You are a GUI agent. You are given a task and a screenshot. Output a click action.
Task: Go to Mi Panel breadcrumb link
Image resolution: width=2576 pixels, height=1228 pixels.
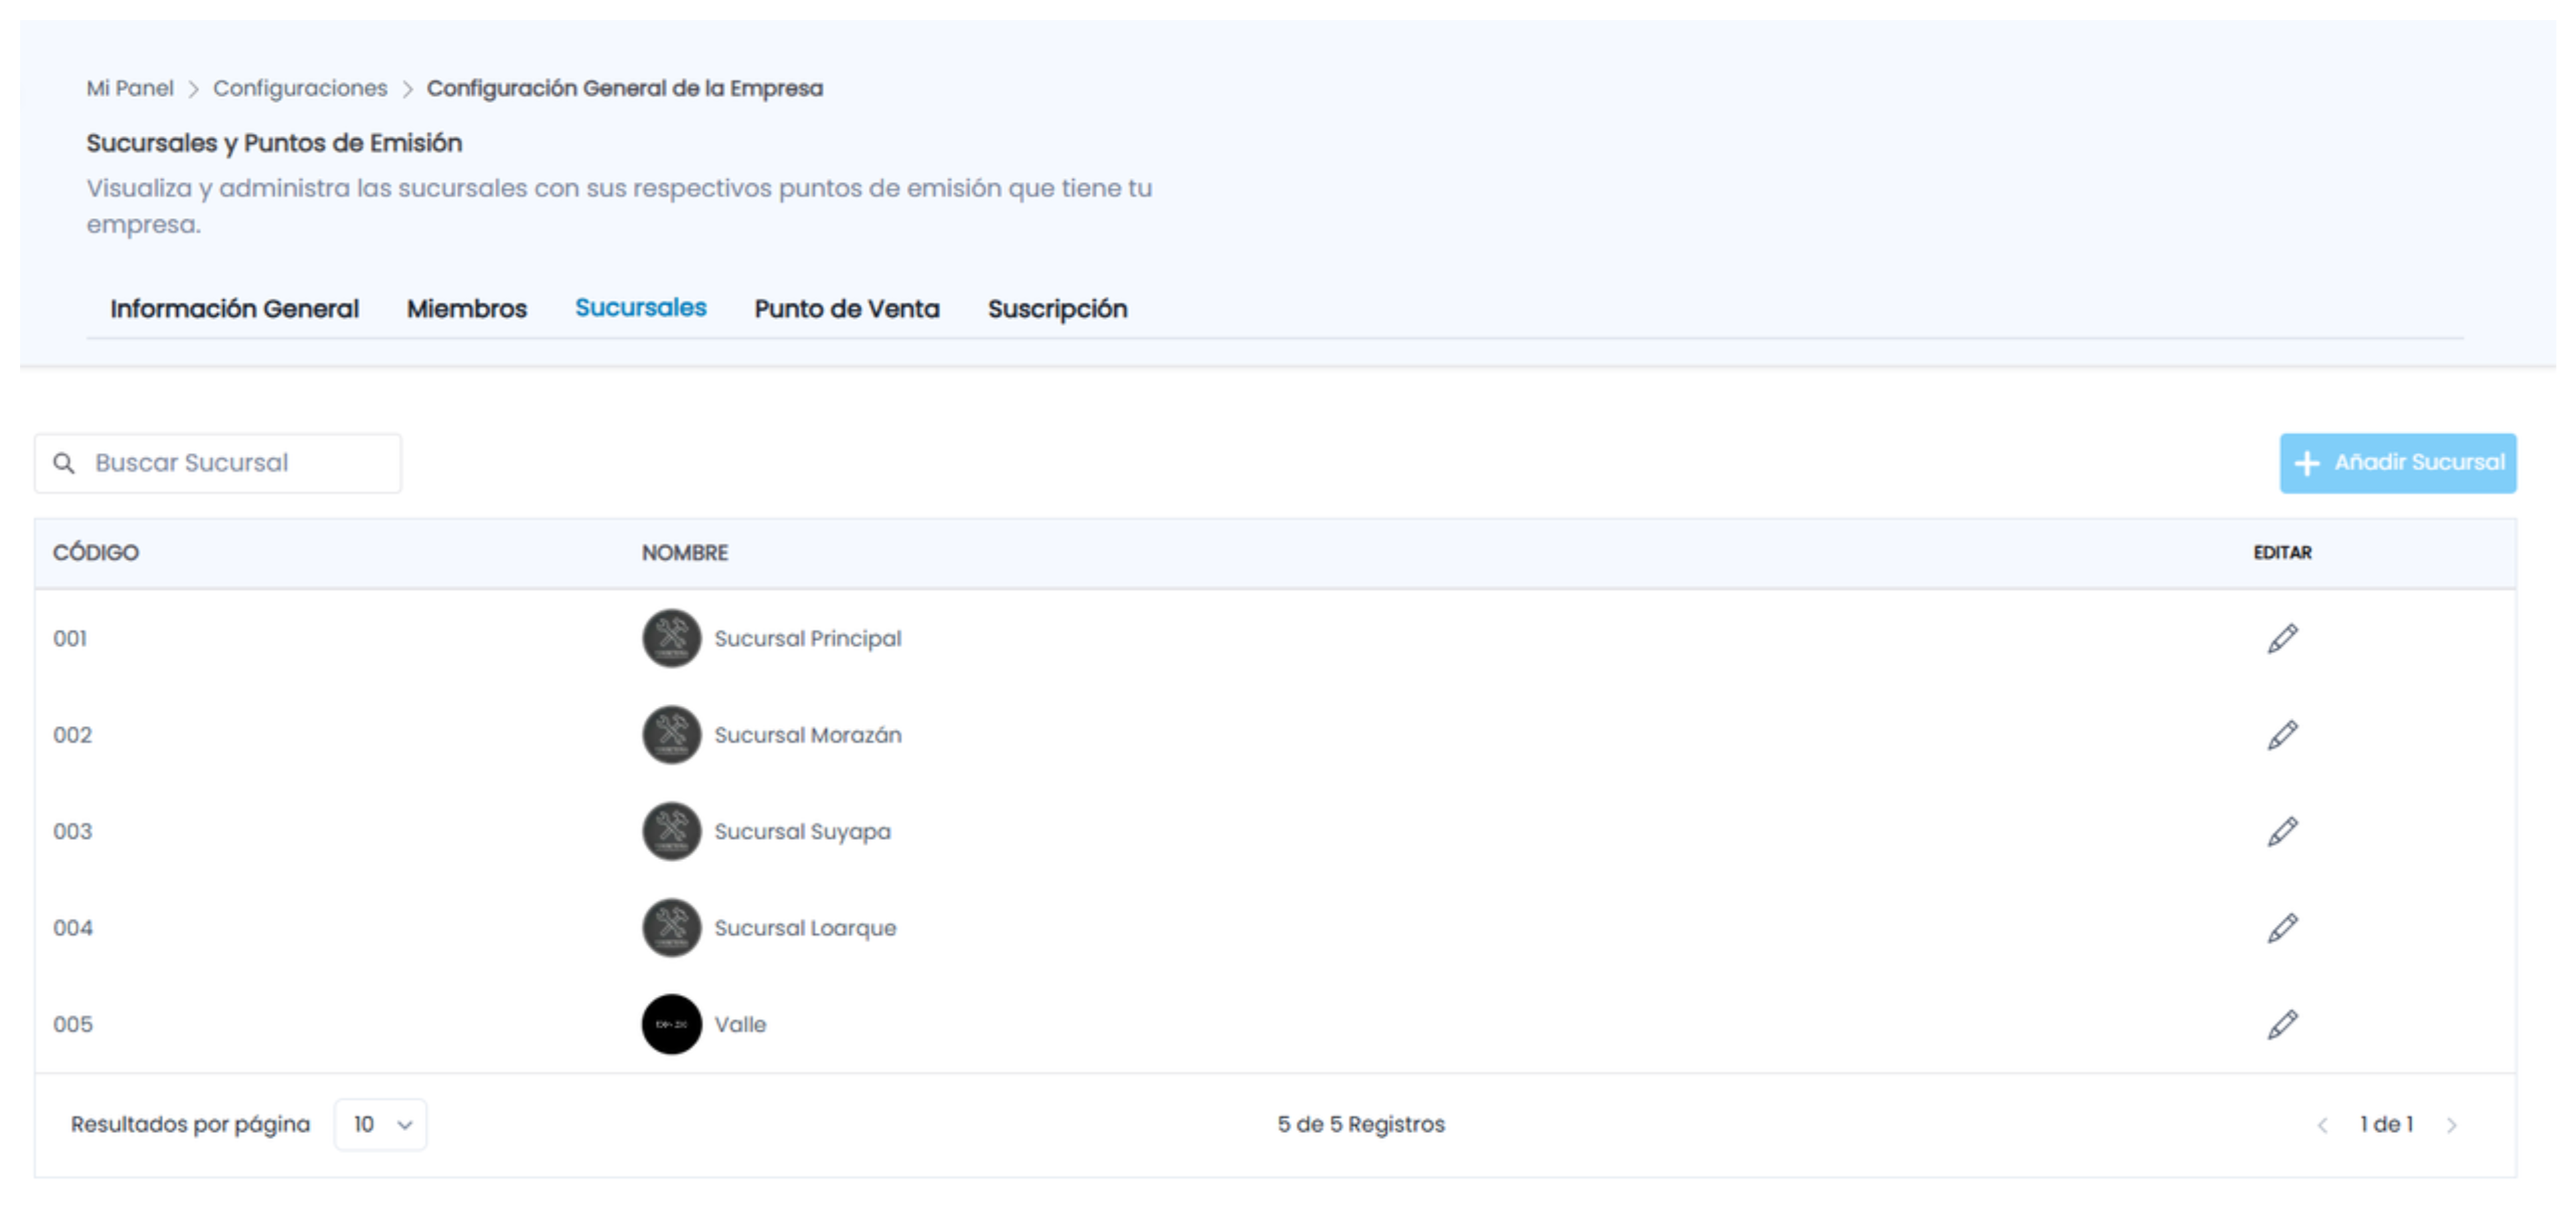(x=130, y=88)
